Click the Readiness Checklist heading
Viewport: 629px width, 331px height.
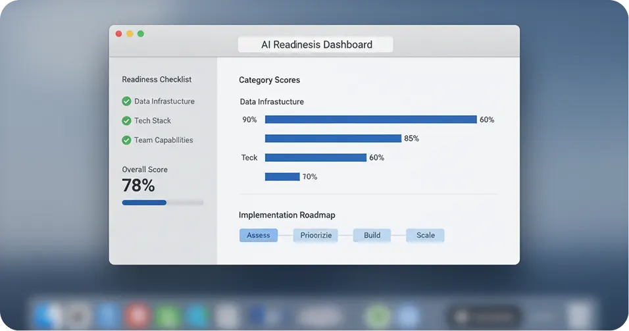pyautogui.click(x=157, y=80)
